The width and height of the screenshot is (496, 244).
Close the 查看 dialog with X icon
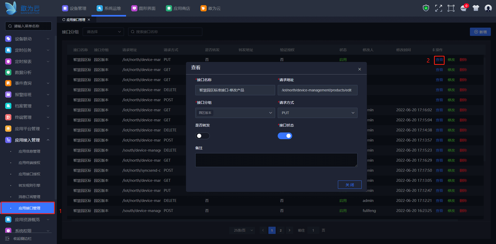point(359,69)
